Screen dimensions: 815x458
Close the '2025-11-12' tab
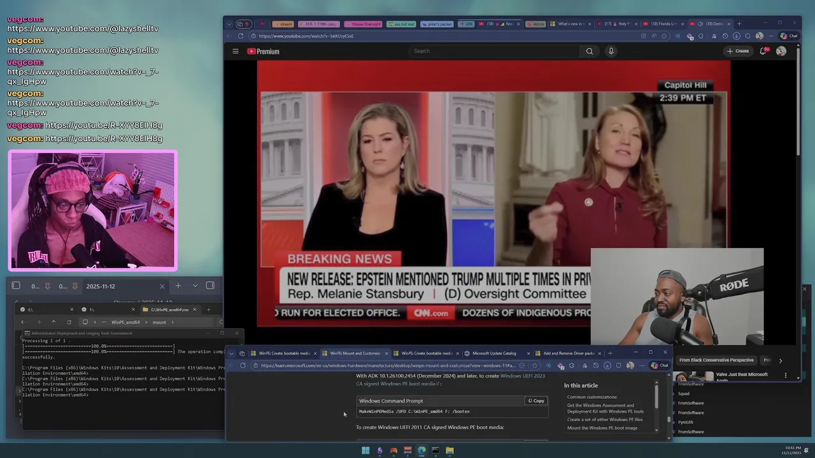162,286
